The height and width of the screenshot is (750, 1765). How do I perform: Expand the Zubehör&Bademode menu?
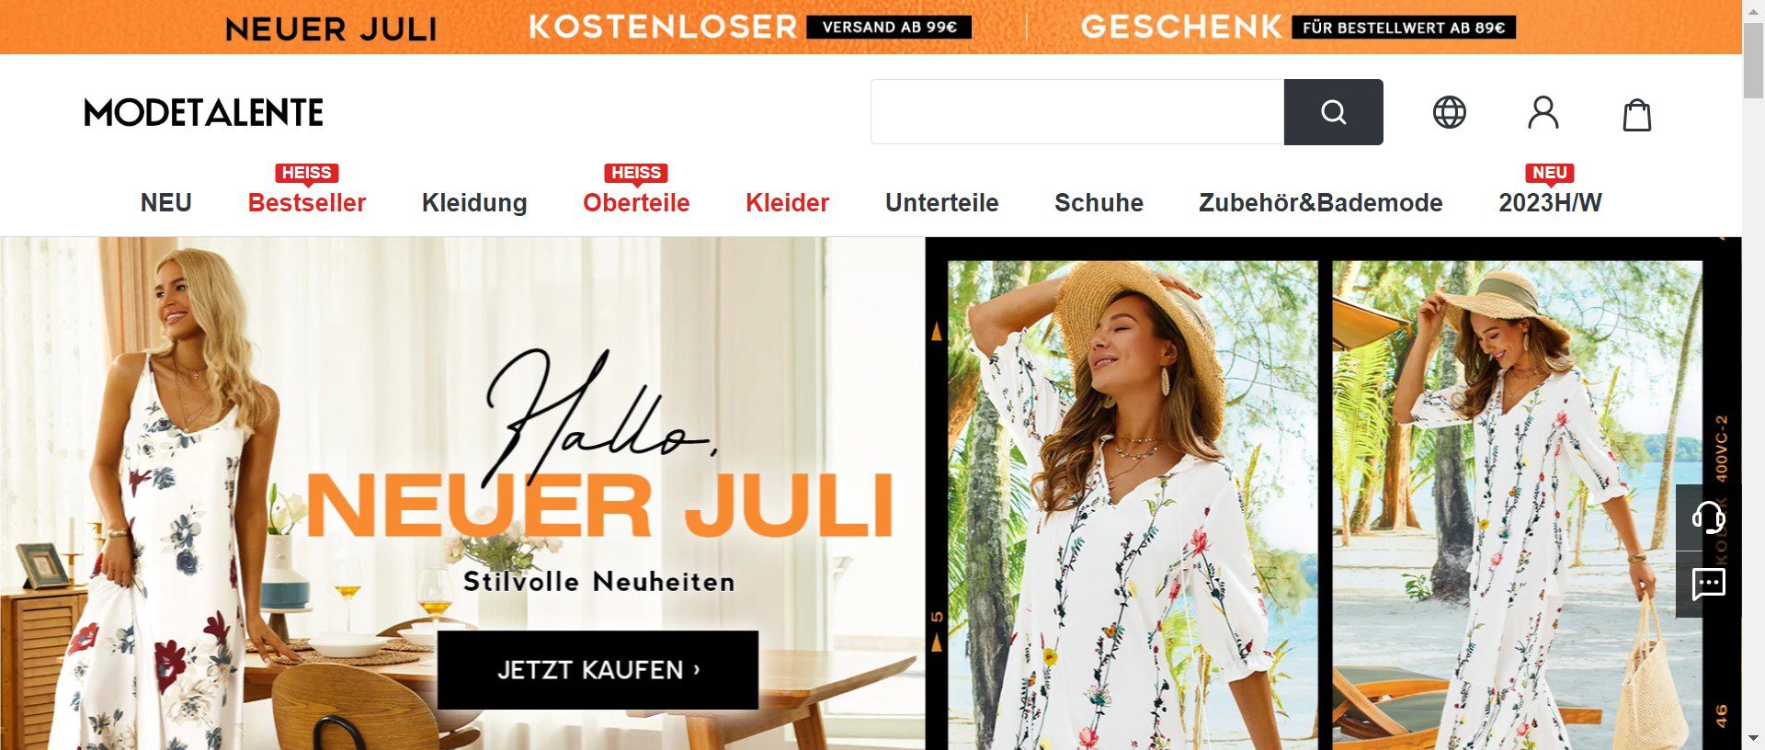[1321, 202]
